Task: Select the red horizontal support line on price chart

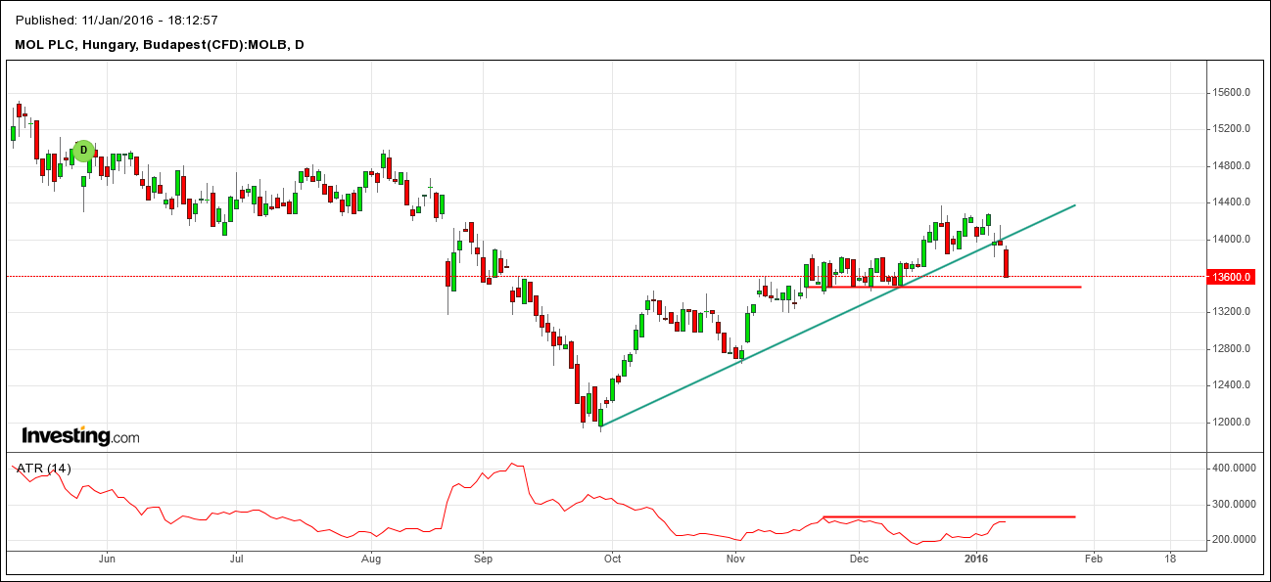Action: click(x=979, y=287)
